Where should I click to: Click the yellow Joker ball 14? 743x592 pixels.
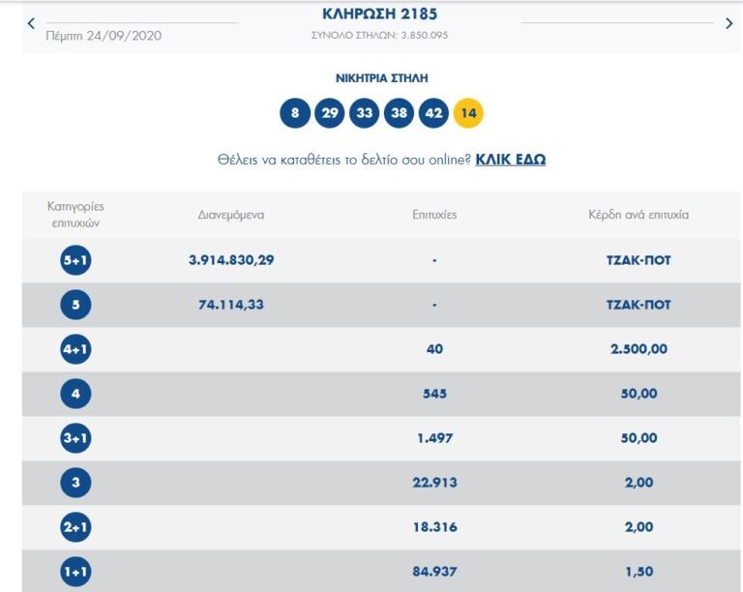(x=468, y=113)
